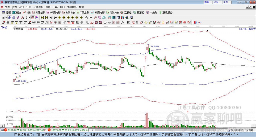Screen dimensions: 256x137
Task: Open the 9T四方形 tool
Action: coord(98,12)
